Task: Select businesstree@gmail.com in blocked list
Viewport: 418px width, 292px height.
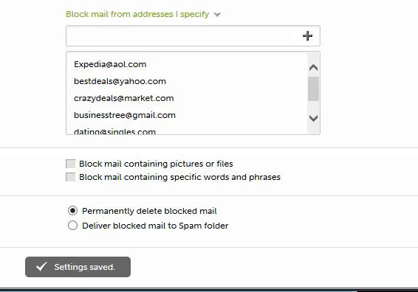Action: point(125,115)
